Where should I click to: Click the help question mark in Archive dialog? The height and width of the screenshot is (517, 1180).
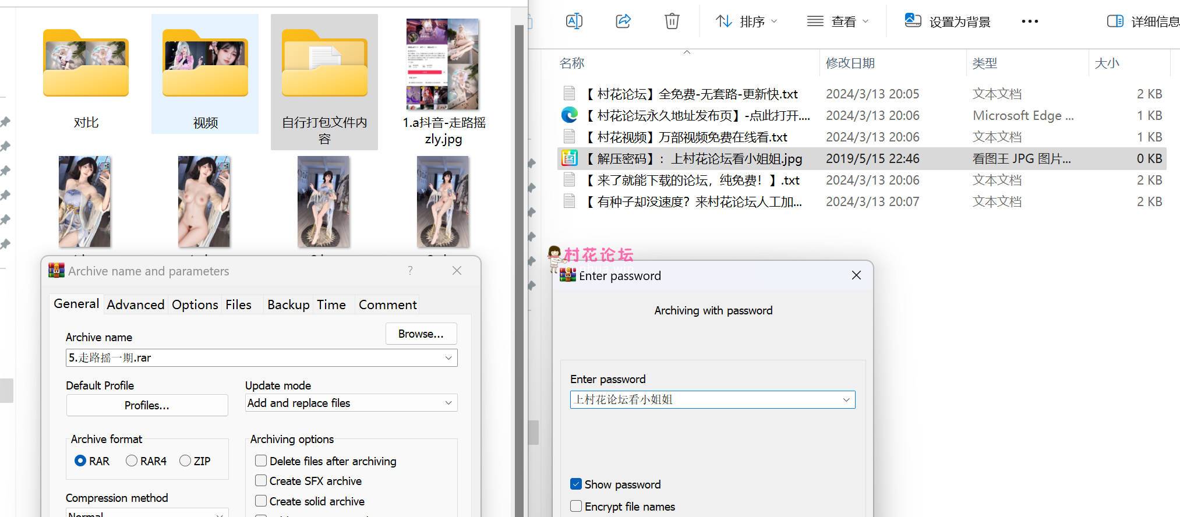pyautogui.click(x=410, y=271)
